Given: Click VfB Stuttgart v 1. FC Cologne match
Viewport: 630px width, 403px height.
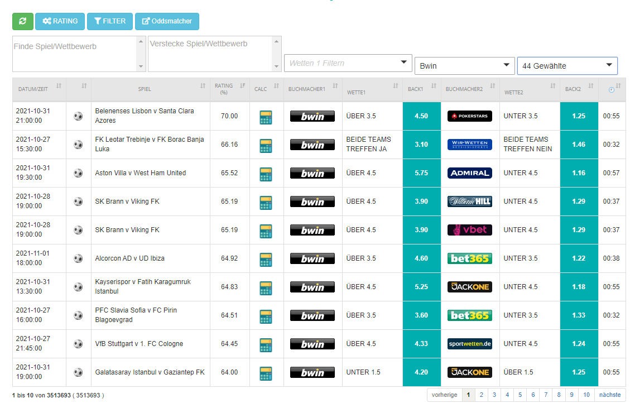Looking at the screenshot, I should pos(139,344).
